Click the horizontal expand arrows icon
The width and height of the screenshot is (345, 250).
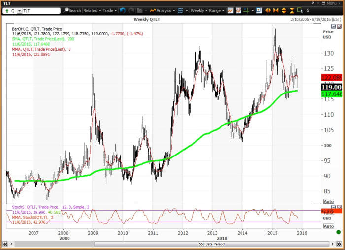[268, 10]
